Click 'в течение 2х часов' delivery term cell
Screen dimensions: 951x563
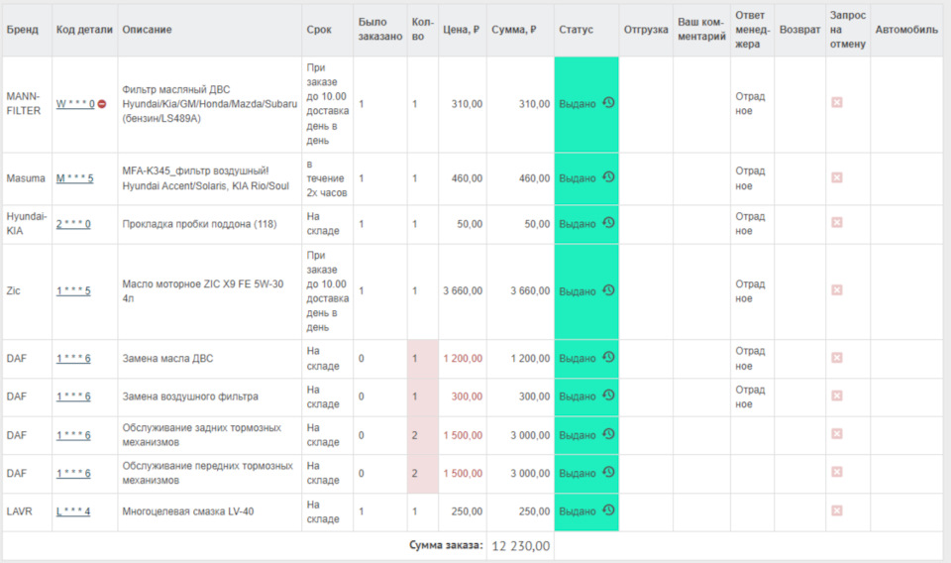coord(326,178)
